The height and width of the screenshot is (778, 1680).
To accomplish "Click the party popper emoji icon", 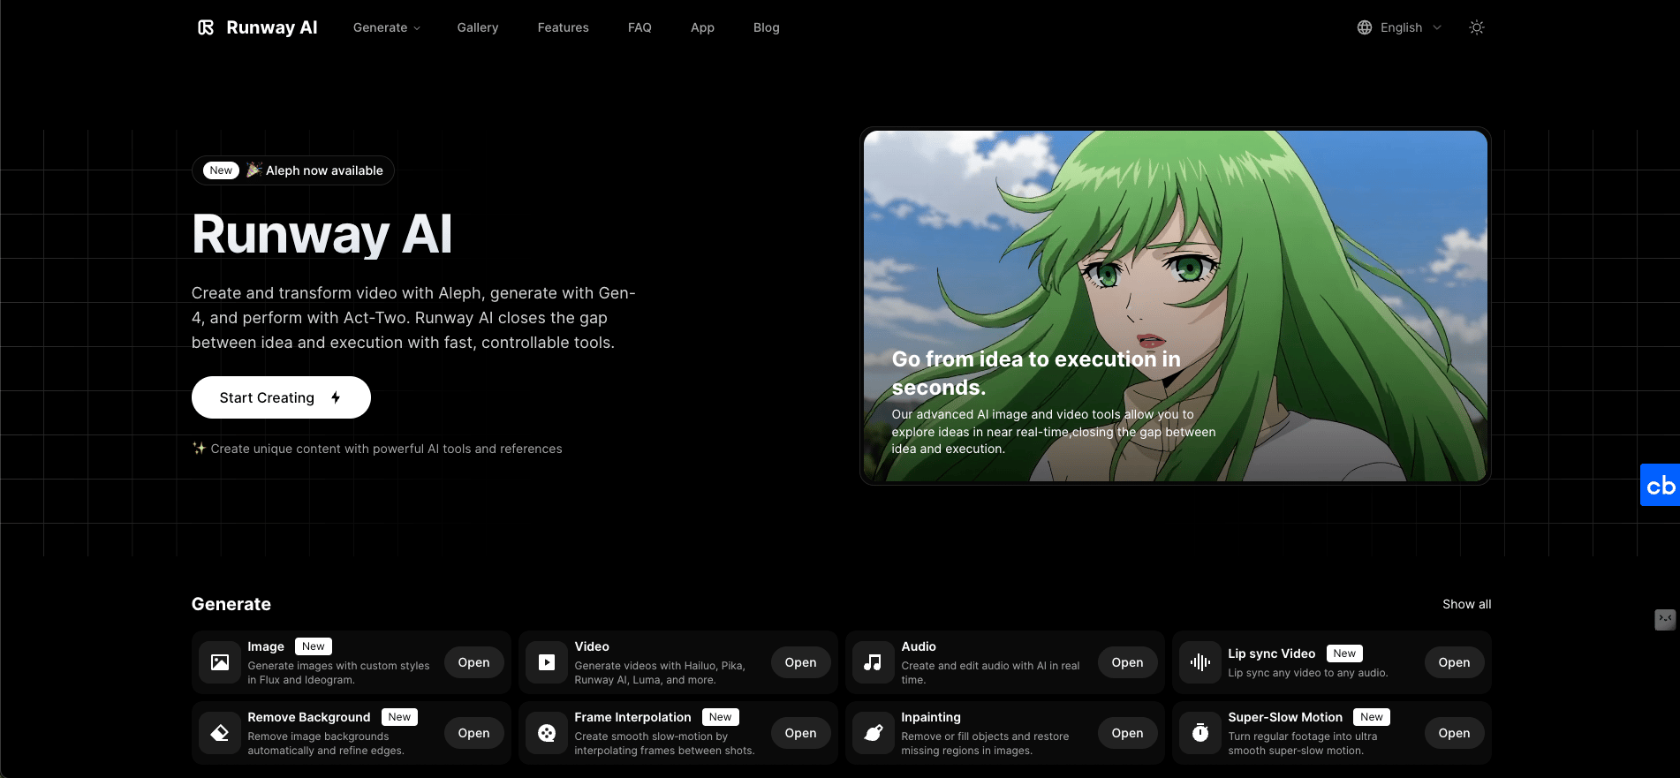I will click(x=254, y=170).
